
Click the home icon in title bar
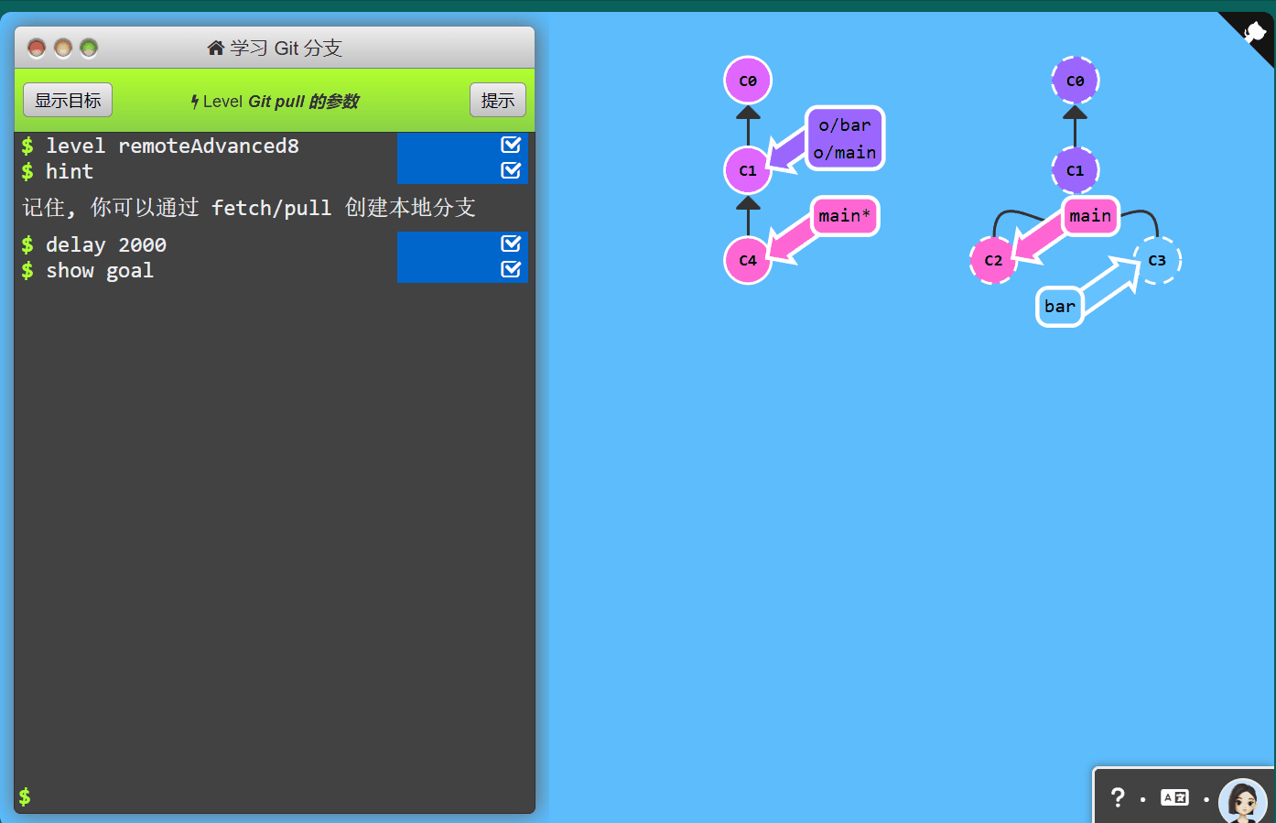coord(216,48)
